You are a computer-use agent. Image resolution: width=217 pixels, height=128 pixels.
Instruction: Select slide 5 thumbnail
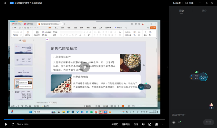pyautogui.click(x=24, y=95)
